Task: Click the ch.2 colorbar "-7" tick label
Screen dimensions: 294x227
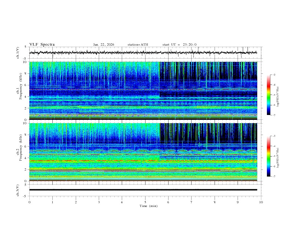Action: [274, 177]
